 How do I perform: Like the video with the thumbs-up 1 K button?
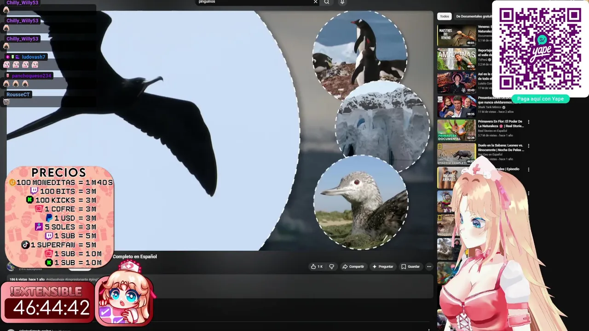317,267
